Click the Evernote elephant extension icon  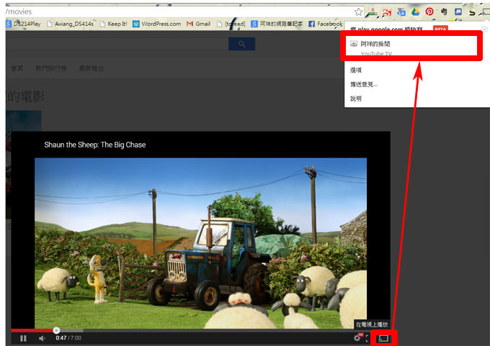point(444,12)
